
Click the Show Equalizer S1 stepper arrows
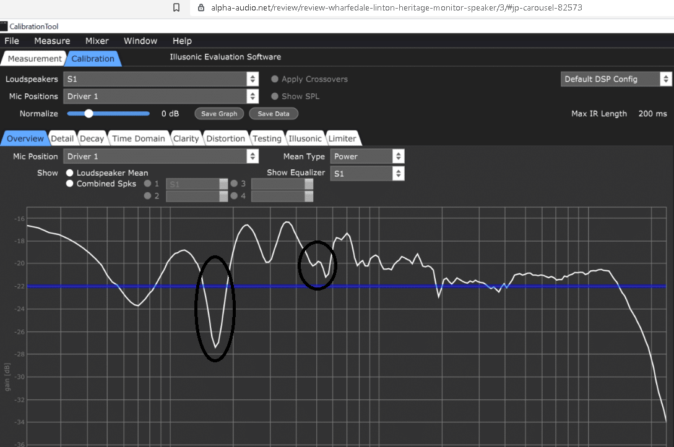tap(398, 174)
